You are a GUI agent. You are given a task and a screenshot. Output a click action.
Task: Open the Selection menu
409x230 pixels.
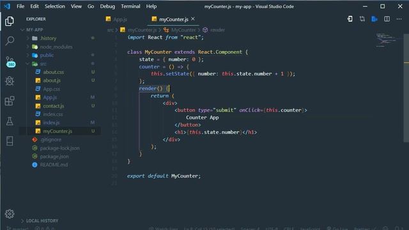click(55, 6)
